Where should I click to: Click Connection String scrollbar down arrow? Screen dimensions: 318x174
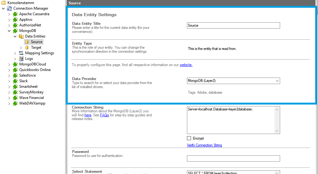click(277, 131)
